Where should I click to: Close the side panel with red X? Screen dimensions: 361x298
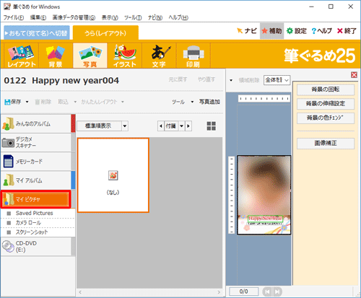point(354,75)
